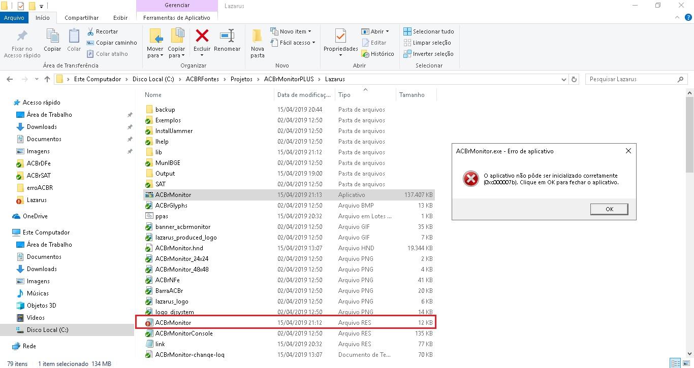Viewport: 694px width, 368px height.
Task: Click the Copiar ribbon icon
Action: 52,37
